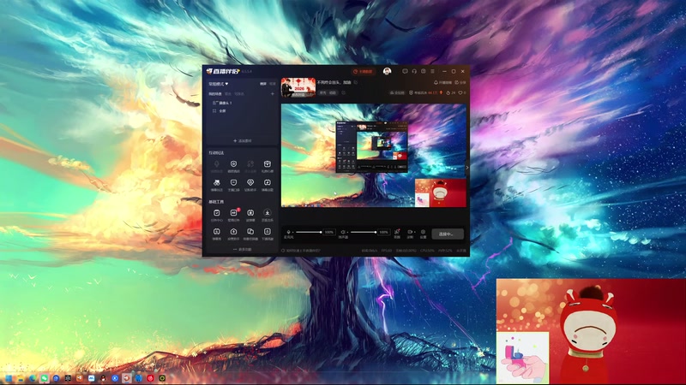686x385 pixels.
Task: Click the flame popularity count icon
Action: pyautogui.click(x=451, y=92)
